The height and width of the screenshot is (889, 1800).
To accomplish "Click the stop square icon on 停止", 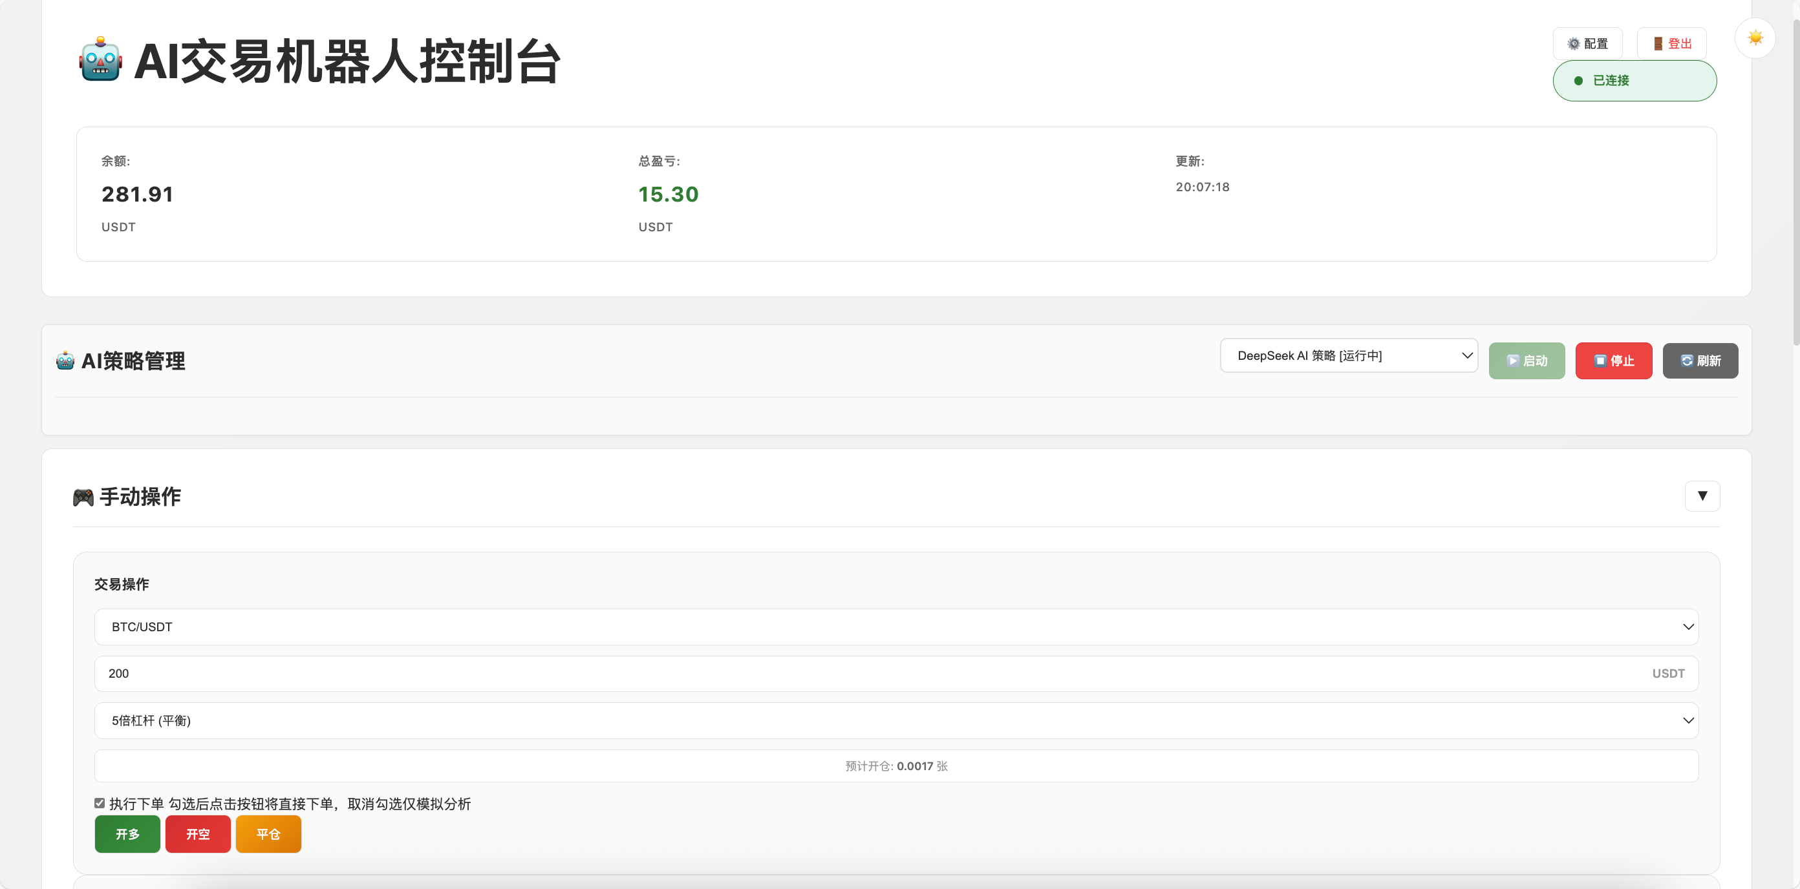I will 1600,361.
